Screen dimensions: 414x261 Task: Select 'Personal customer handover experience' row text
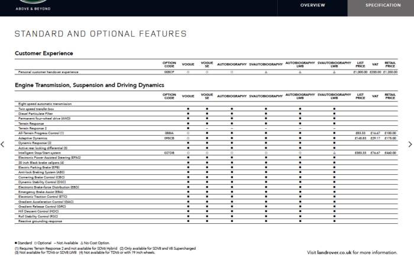pos(48,72)
